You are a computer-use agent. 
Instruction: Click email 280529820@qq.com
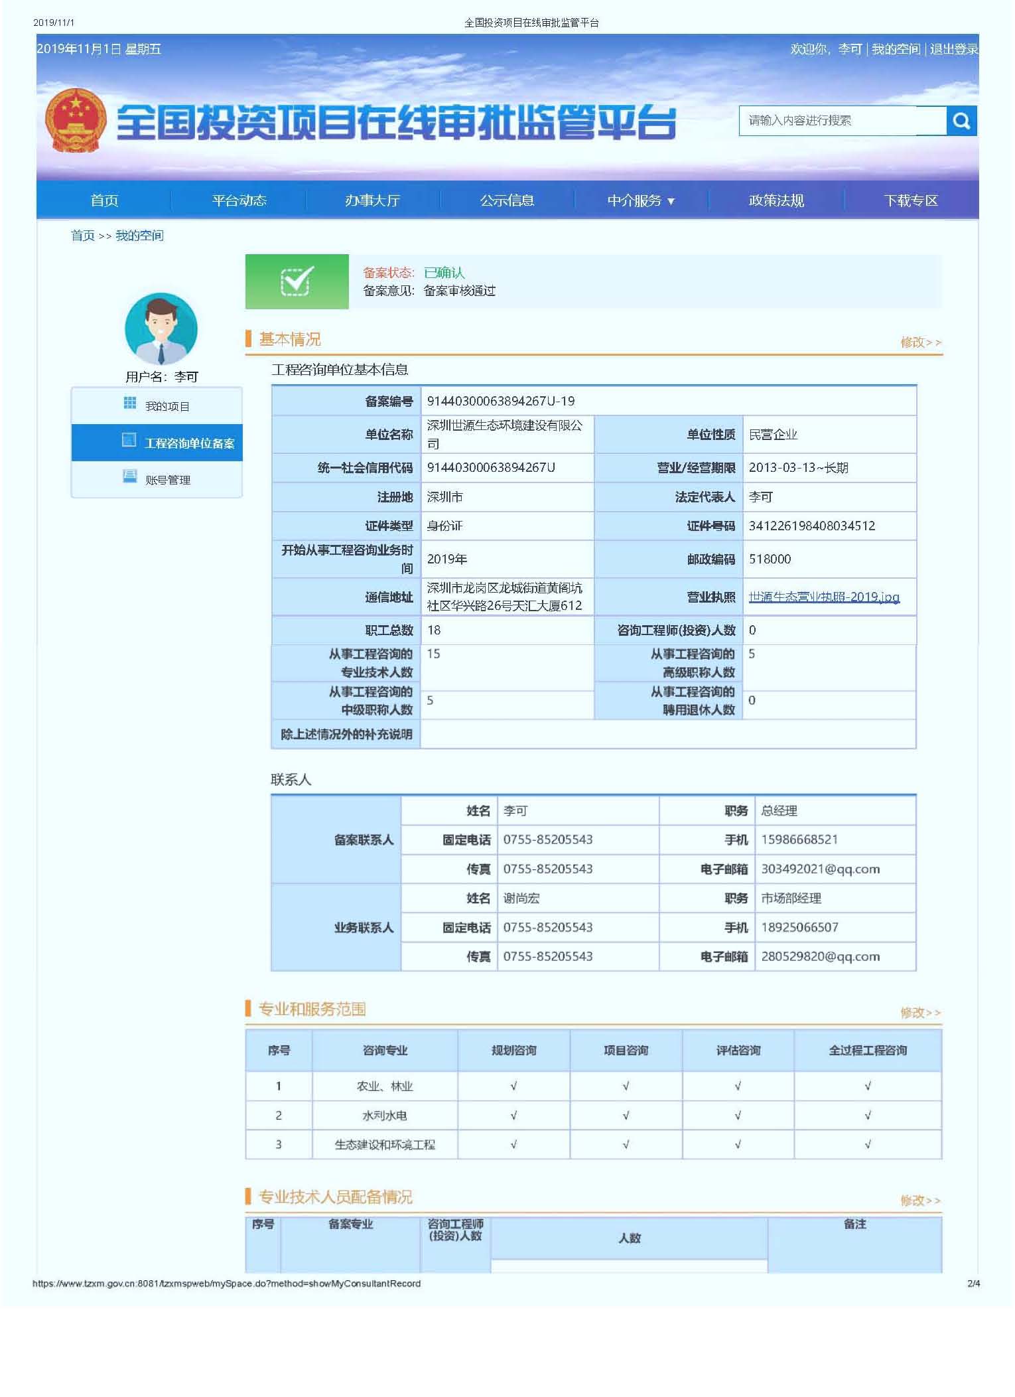point(821,957)
